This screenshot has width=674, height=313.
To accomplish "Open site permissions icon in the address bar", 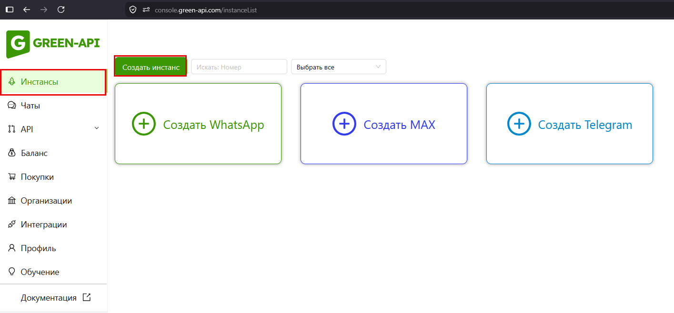I will (x=146, y=10).
